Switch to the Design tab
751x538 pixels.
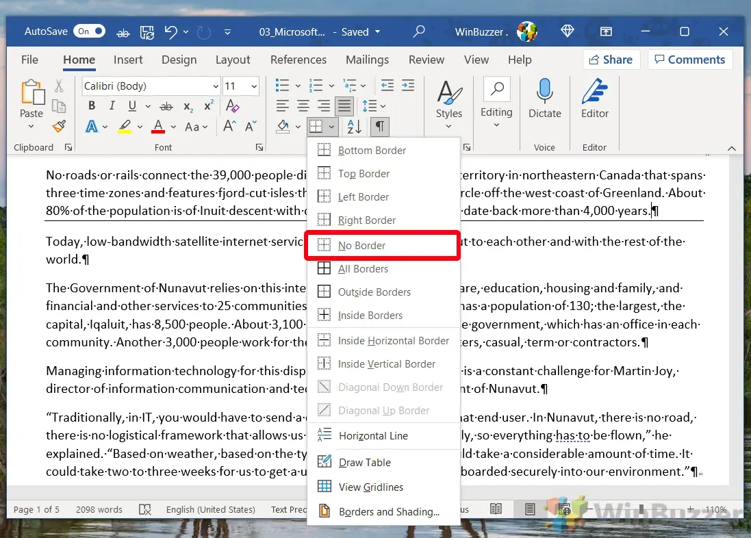click(x=179, y=60)
